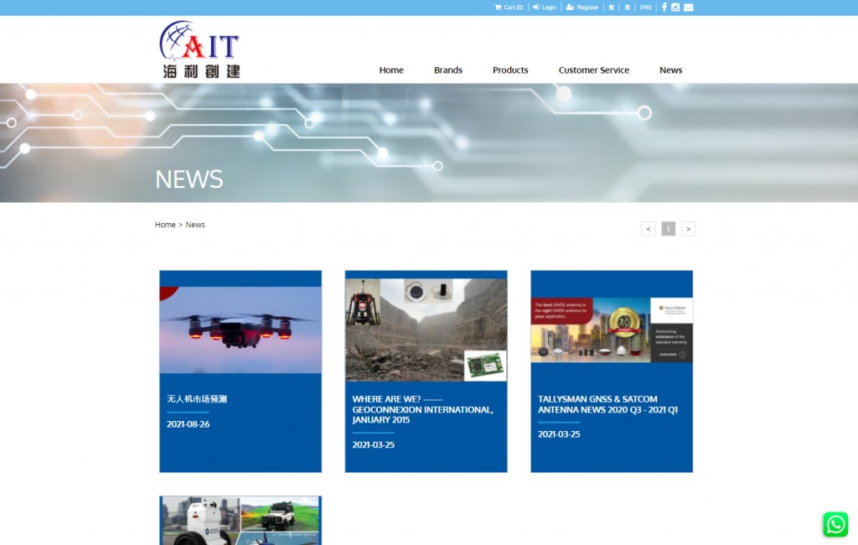The height and width of the screenshot is (545, 858).
Task: Switch language to Simplified Chinese (简)
Action: point(628,8)
